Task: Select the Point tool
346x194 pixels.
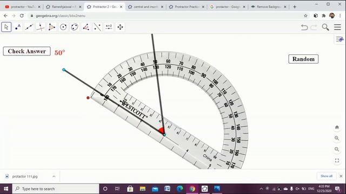Action: (18, 27)
